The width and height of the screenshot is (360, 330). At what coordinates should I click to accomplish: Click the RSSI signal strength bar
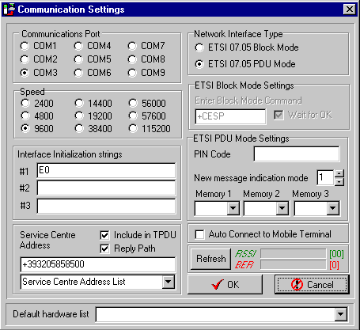[294, 254]
